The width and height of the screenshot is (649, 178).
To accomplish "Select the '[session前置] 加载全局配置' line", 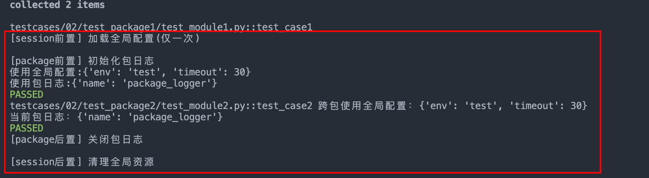I will point(105,38).
